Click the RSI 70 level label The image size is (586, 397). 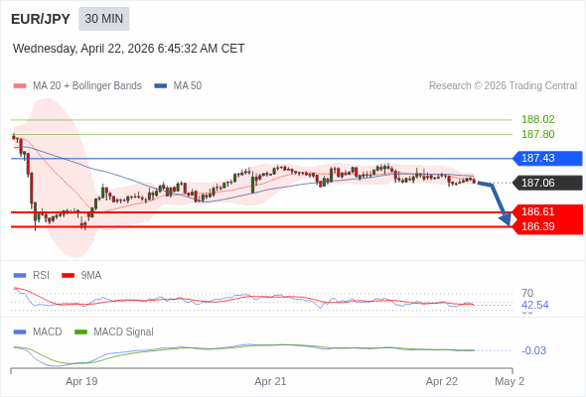tap(527, 293)
